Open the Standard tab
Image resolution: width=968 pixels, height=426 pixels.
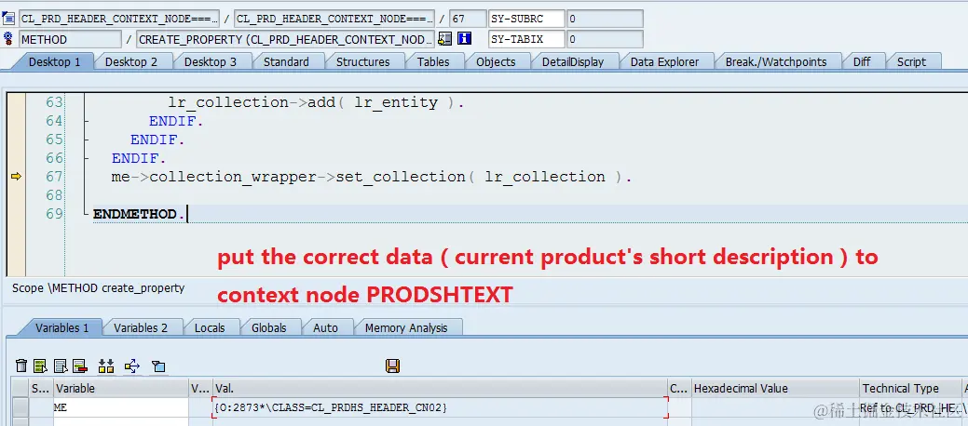click(286, 61)
